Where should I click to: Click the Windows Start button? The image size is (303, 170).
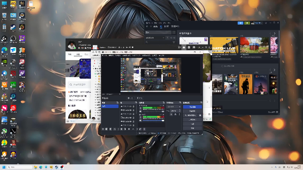[4, 167]
